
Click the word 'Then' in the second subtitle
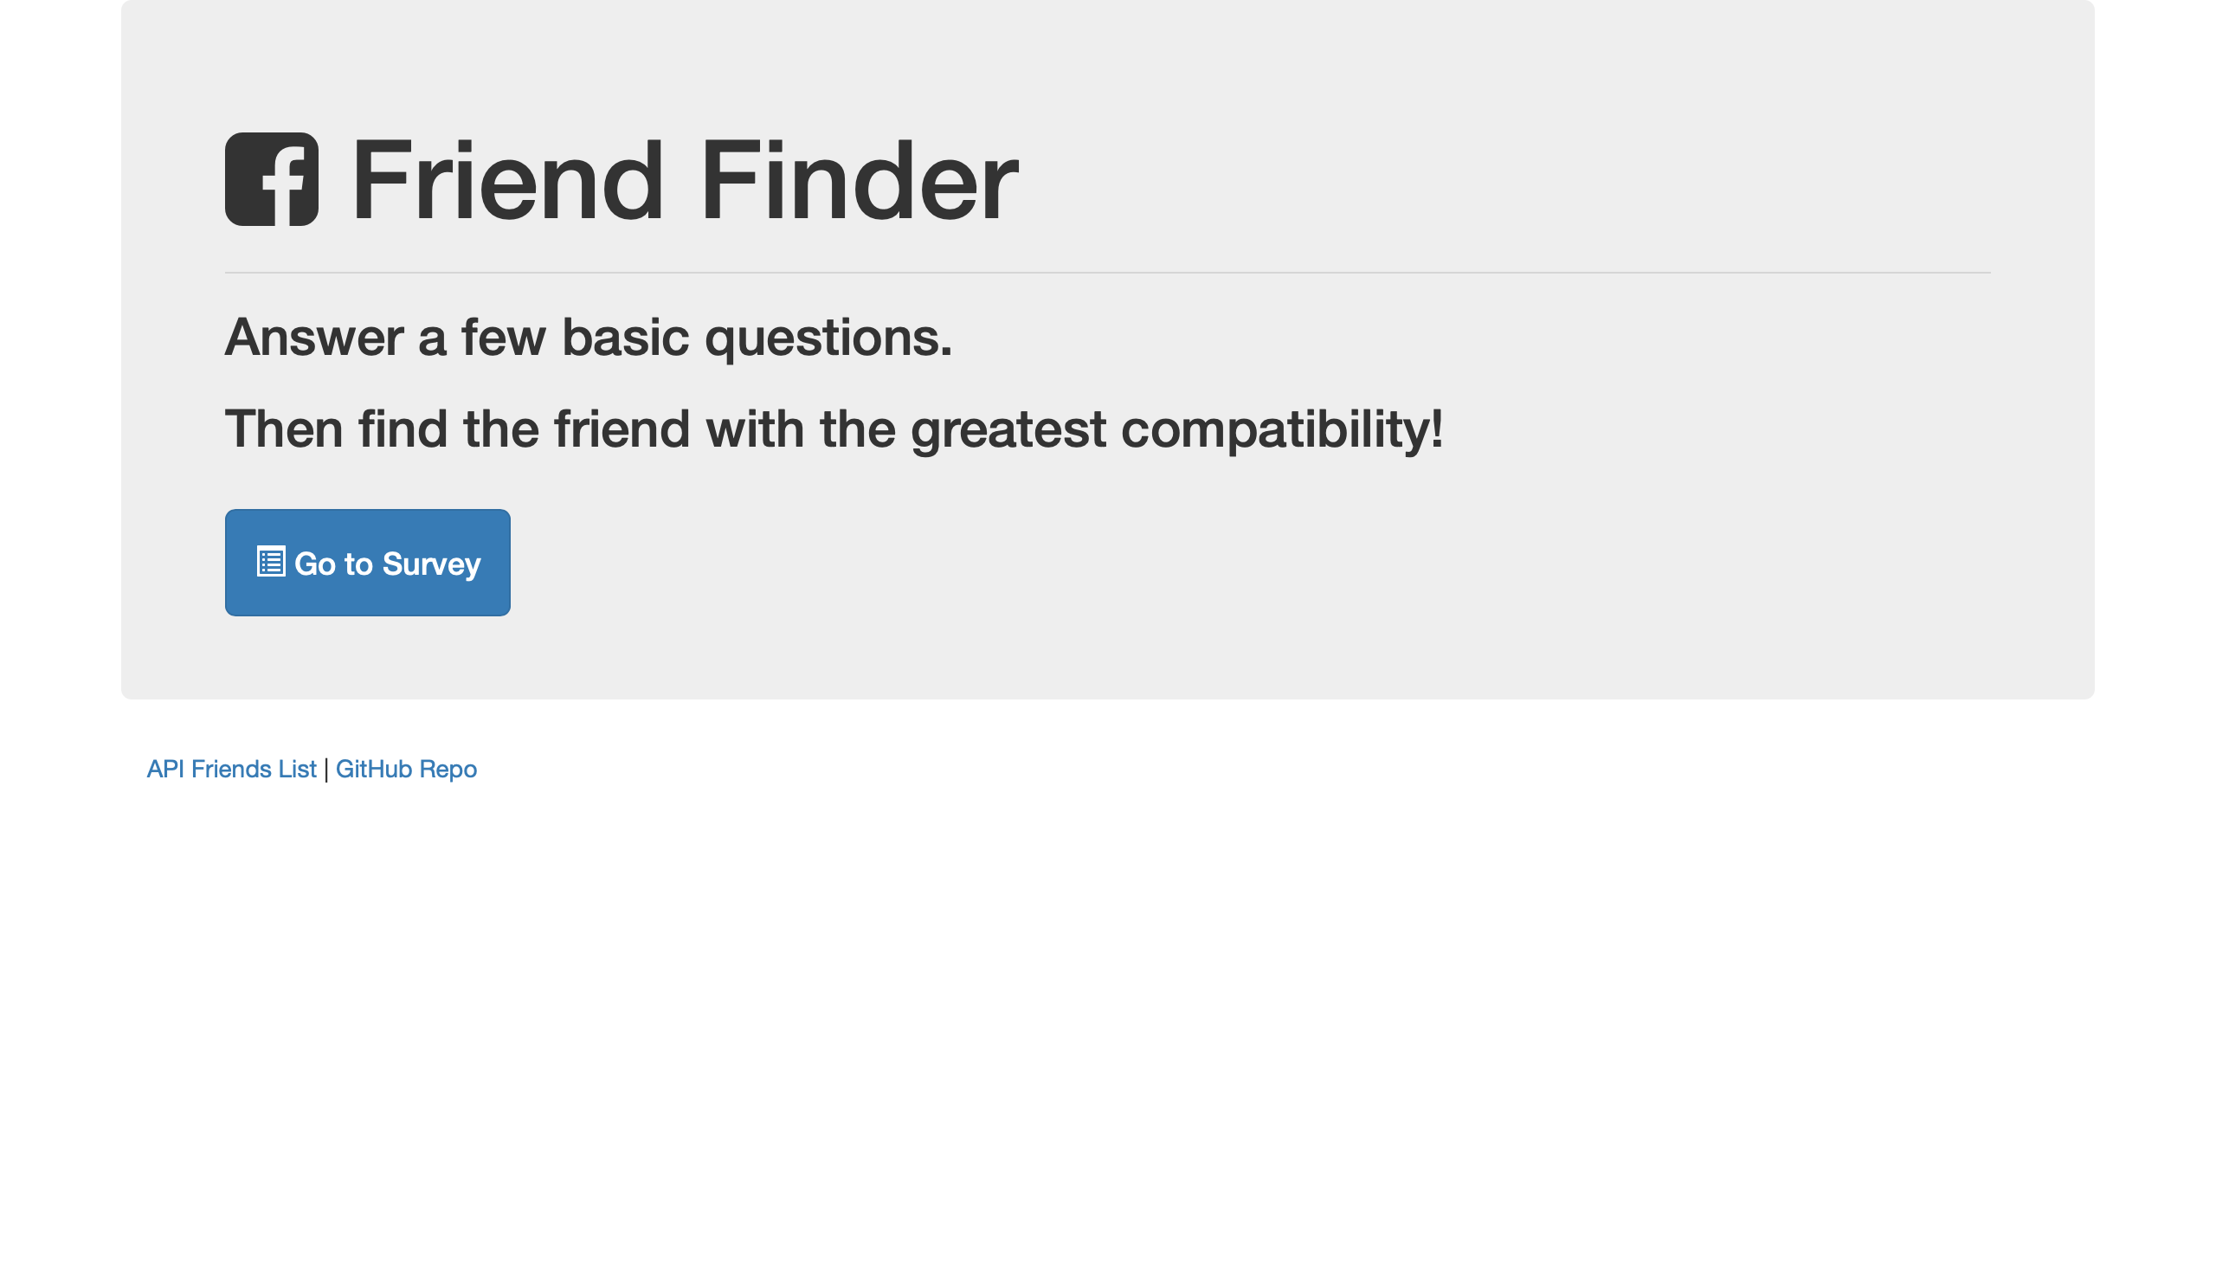point(284,429)
